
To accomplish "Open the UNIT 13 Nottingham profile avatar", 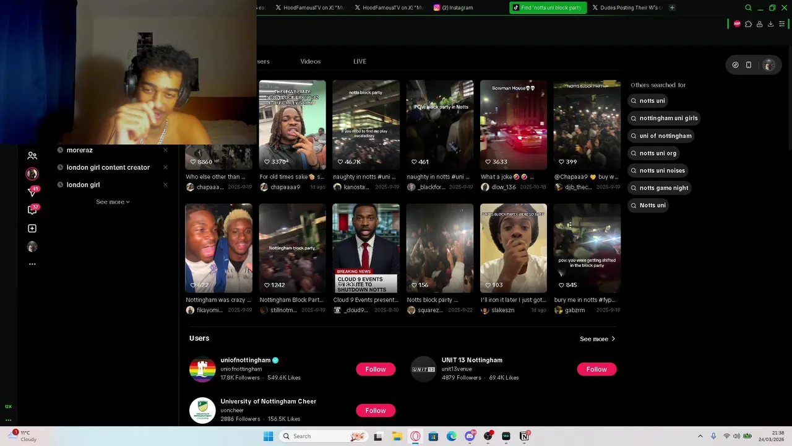I will (x=424, y=369).
